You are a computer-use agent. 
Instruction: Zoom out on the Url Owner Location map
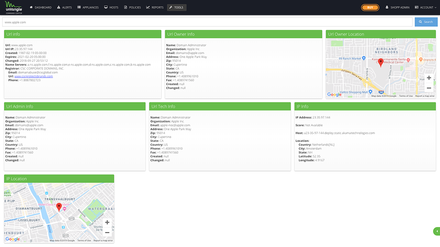click(x=429, y=88)
